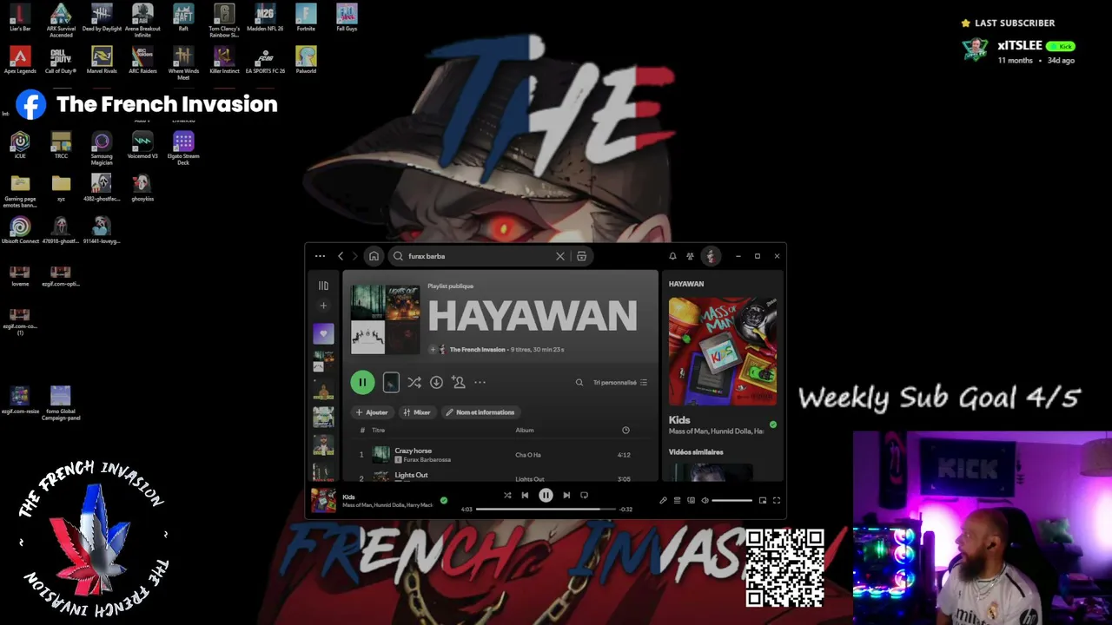Open the Fortnite desktop shortcut
The height and width of the screenshot is (625, 1112).
tap(306, 17)
